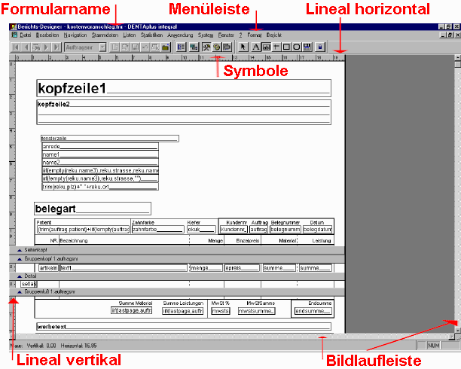The image size is (461, 369).
Task: Select the Picture/OLE control tool
Action: [x=307, y=47]
